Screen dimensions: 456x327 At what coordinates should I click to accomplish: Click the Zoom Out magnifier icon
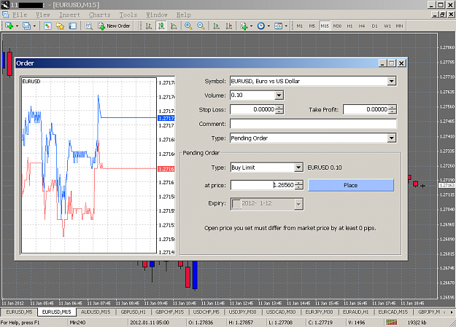(x=201, y=25)
